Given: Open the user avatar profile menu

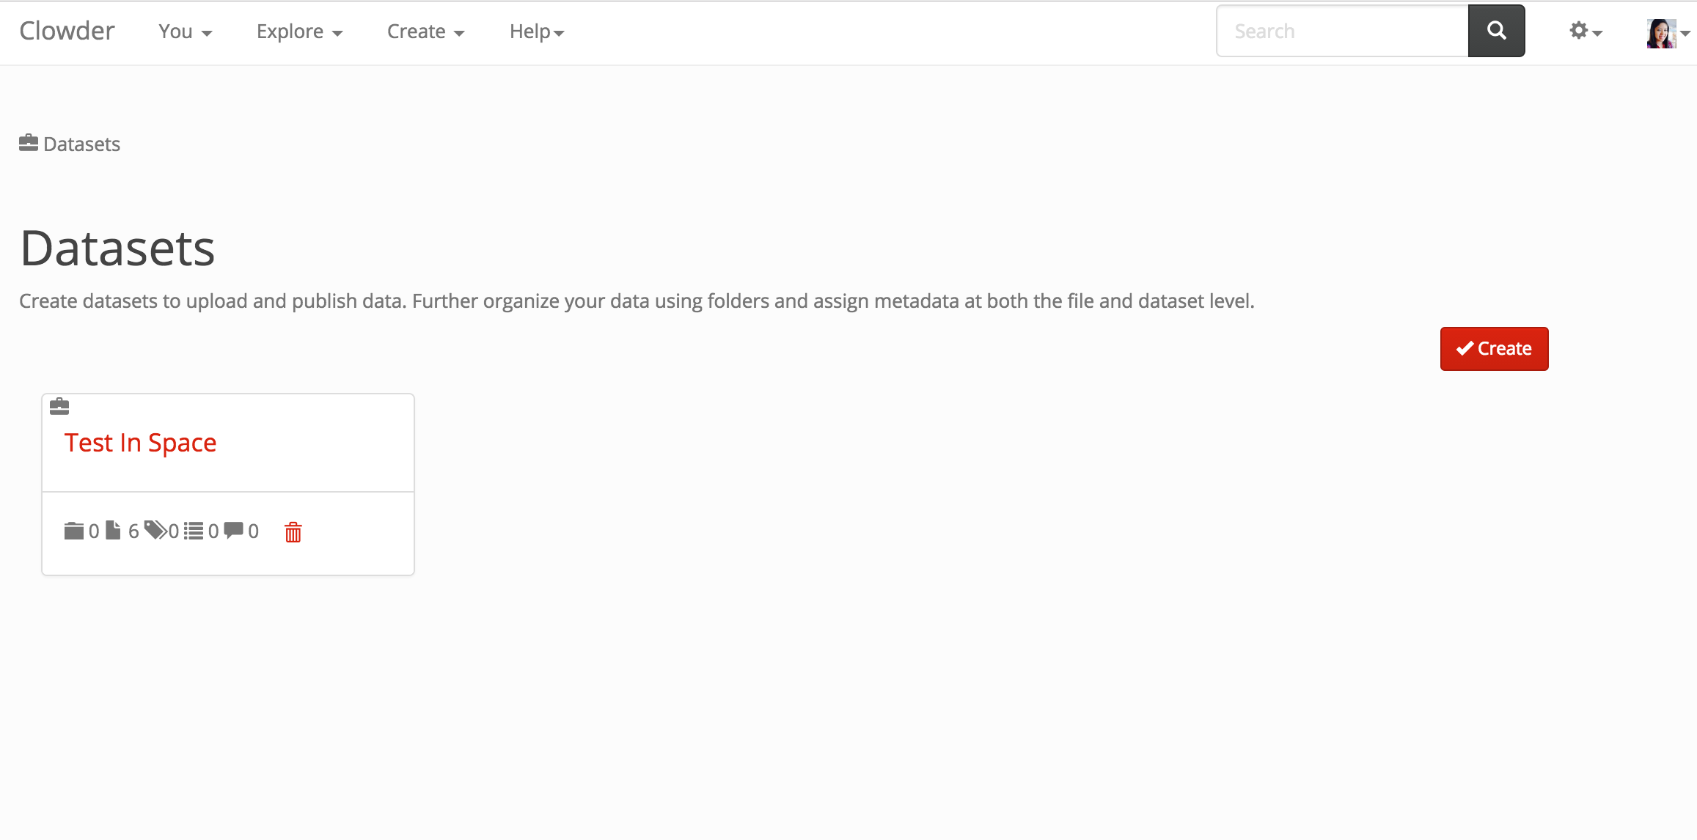Looking at the screenshot, I should [1666, 33].
